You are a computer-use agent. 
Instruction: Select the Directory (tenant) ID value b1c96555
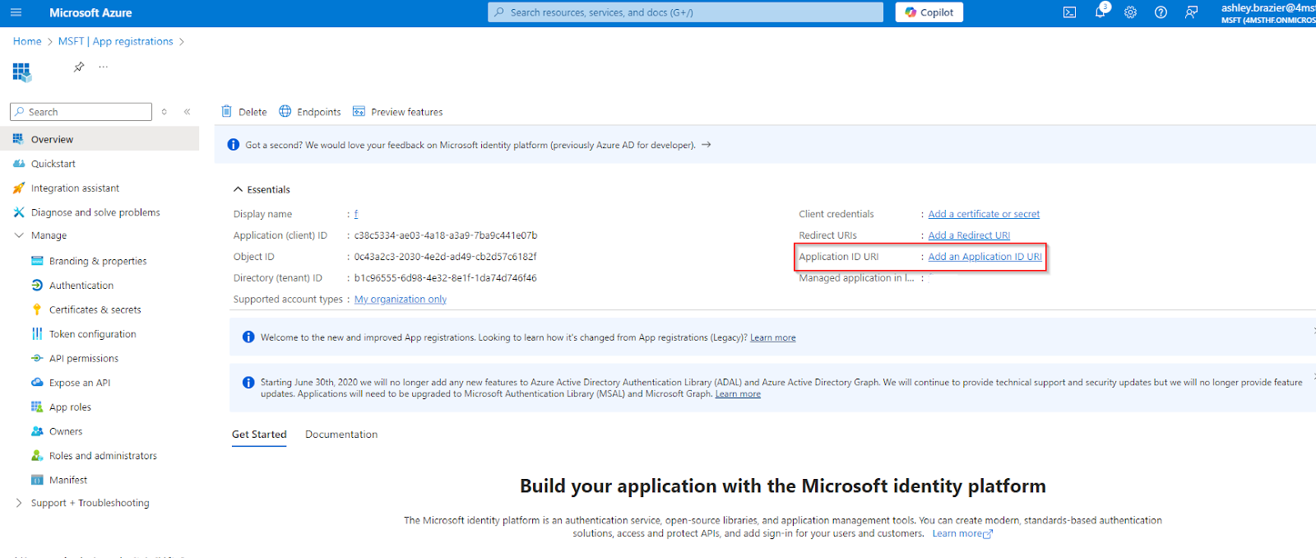(446, 278)
